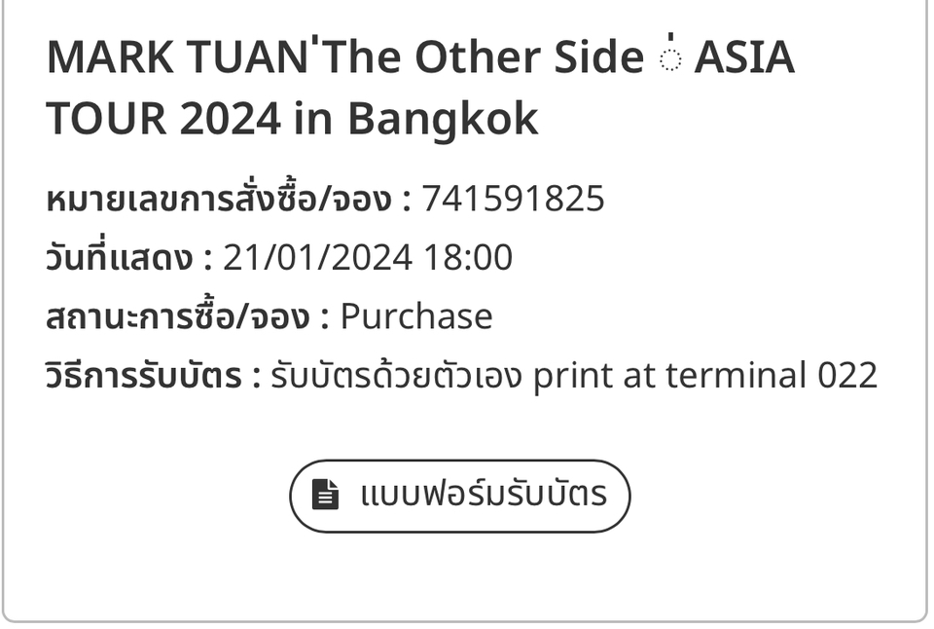Click the 18:00 show time

(x=468, y=258)
